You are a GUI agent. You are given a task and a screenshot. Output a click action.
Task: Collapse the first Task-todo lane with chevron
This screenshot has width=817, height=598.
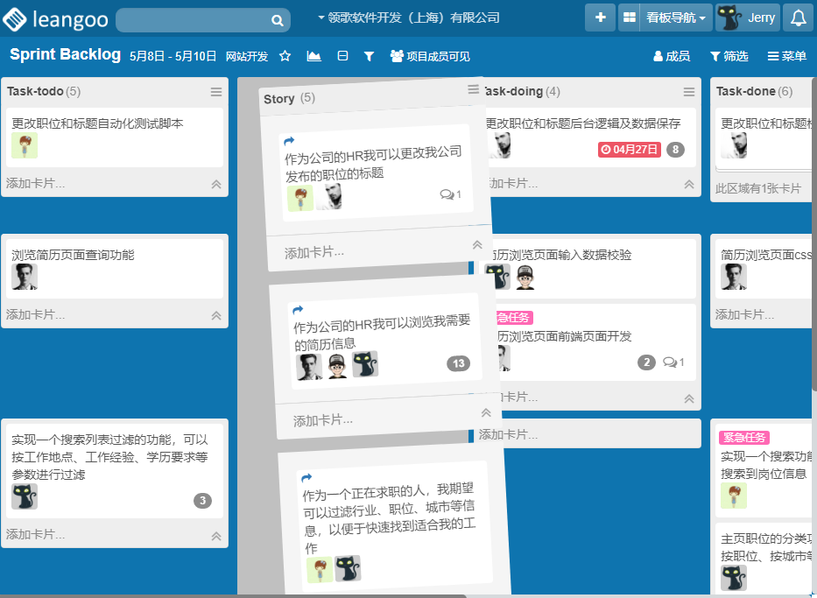click(x=215, y=184)
